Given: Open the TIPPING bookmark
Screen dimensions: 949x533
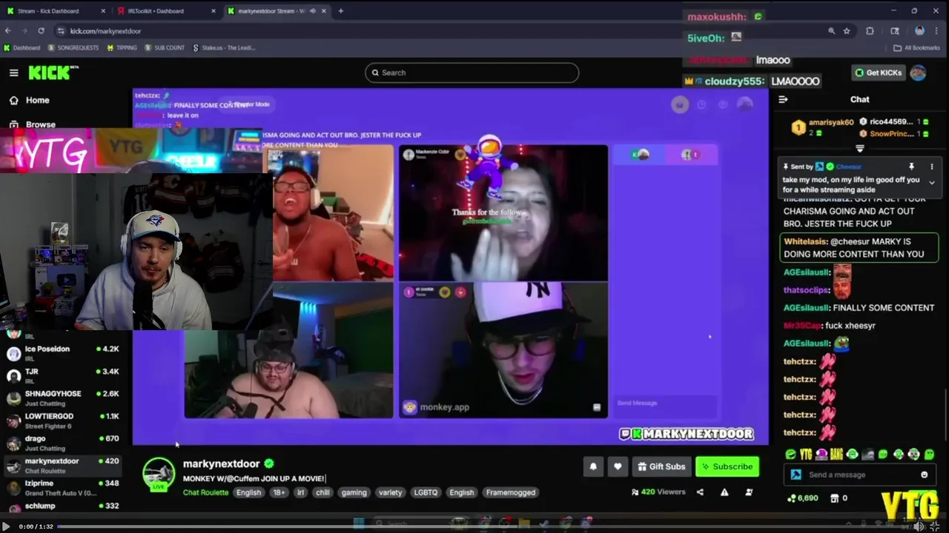Looking at the screenshot, I should pyautogui.click(x=122, y=48).
